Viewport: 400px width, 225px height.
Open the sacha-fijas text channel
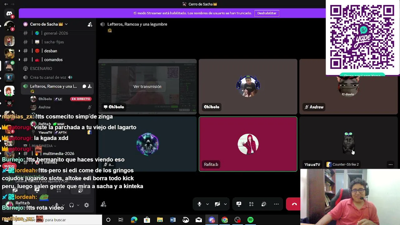click(x=54, y=42)
